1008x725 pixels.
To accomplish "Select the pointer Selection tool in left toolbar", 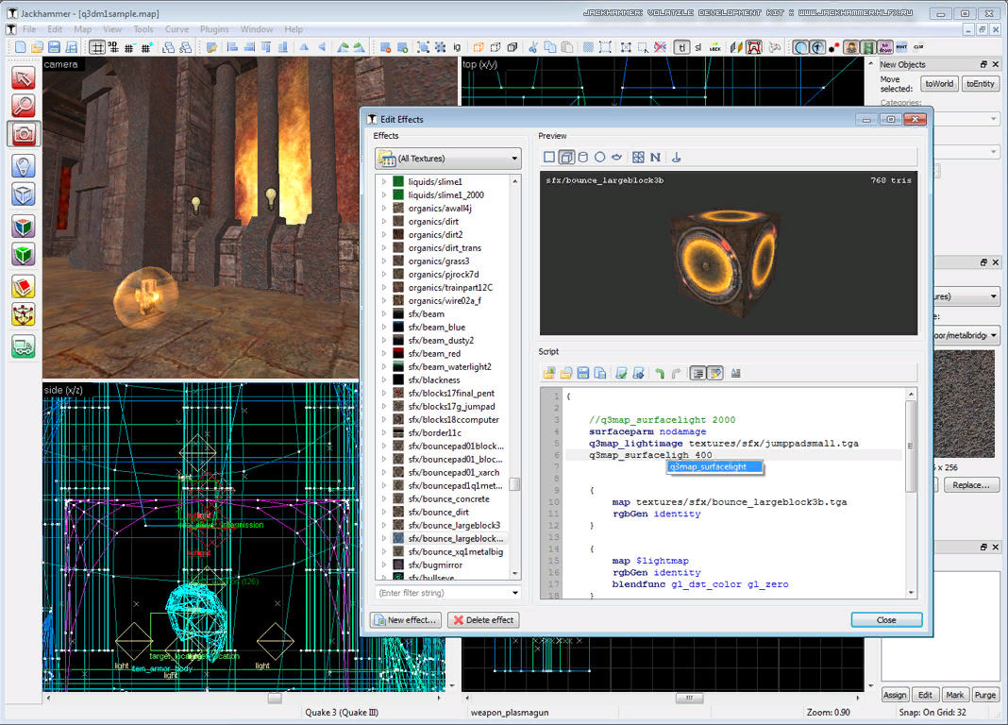I will (24, 78).
